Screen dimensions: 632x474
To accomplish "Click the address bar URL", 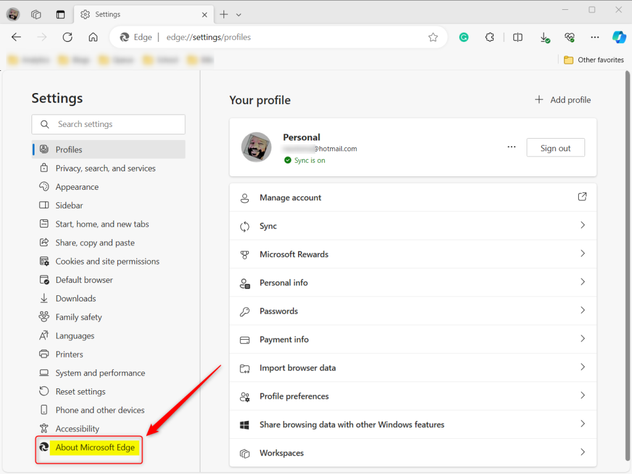I will pos(209,38).
